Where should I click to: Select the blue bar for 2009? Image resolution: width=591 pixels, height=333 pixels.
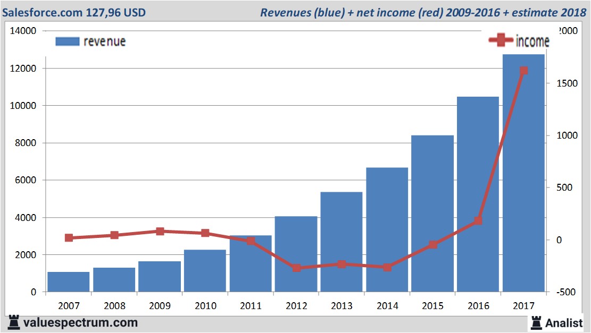pos(160,277)
